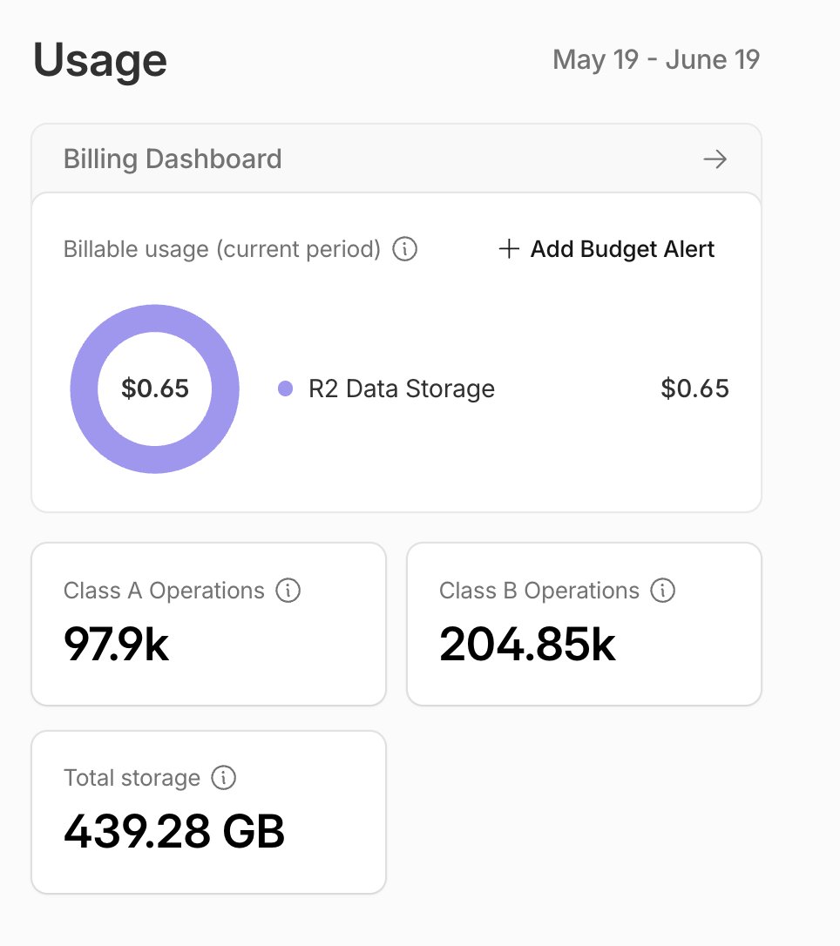Click the Usage heading
Viewport: 840px width, 946px height.
tap(100, 60)
